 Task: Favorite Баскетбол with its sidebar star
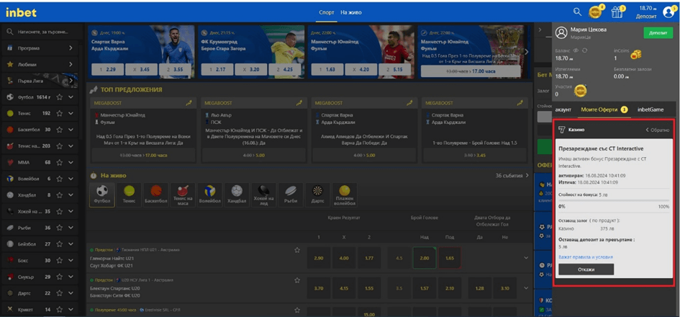tap(60, 130)
